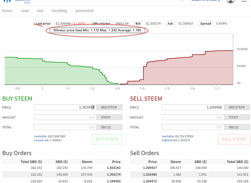Click buy order SBD amount 10.433
This screenshot has height=183, width=251.
click(63, 181)
